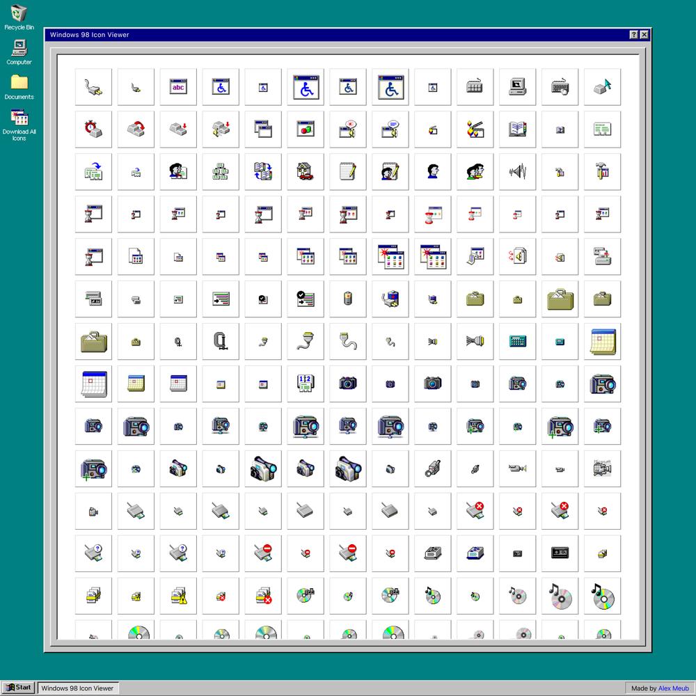Follow the Alex Meub link
Screen dimensions: 696x696
673,688
